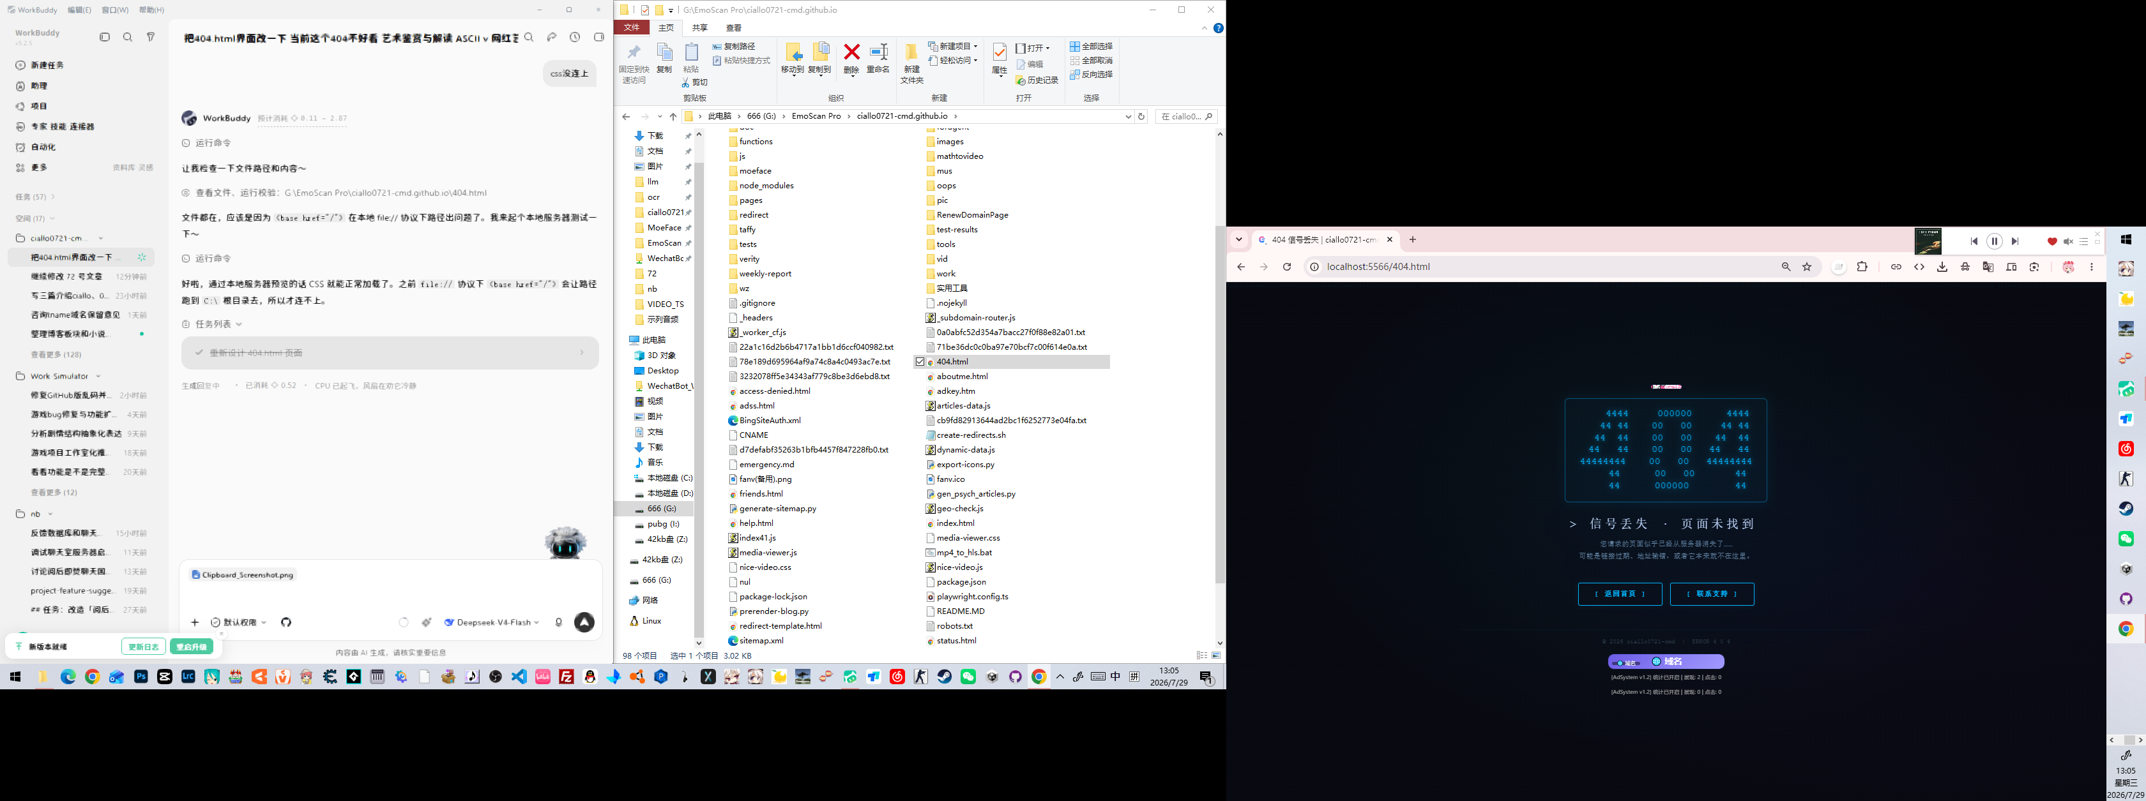This screenshot has height=801, width=2146.
Task: Expand the 默认权限 permission dropdown
Action: [x=239, y=622]
